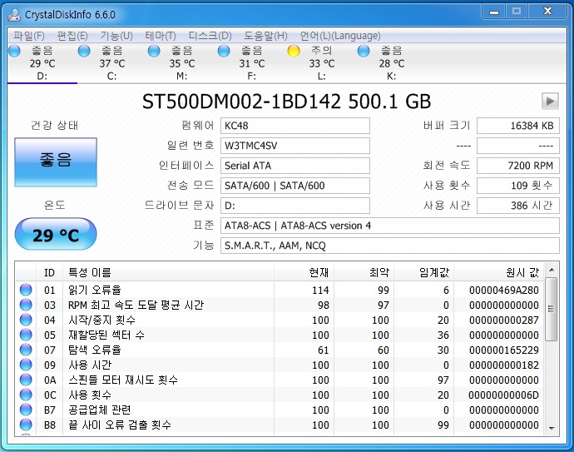Screen dimensions: 574x452
Task: Select the D: drive status icon
Action: 14,52
